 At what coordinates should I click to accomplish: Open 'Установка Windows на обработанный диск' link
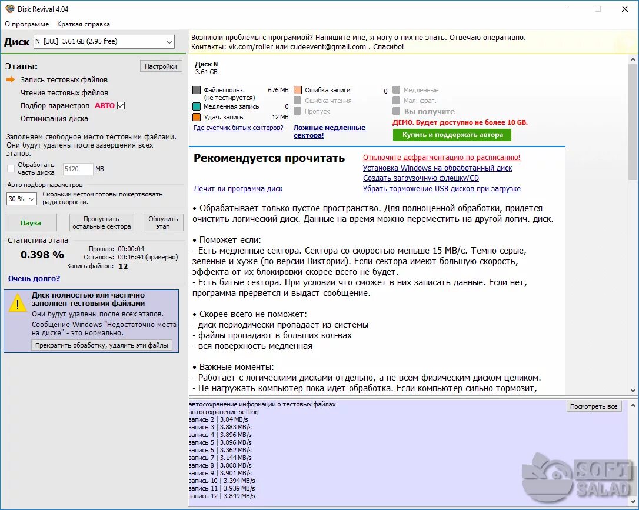[x=437, y=168]
